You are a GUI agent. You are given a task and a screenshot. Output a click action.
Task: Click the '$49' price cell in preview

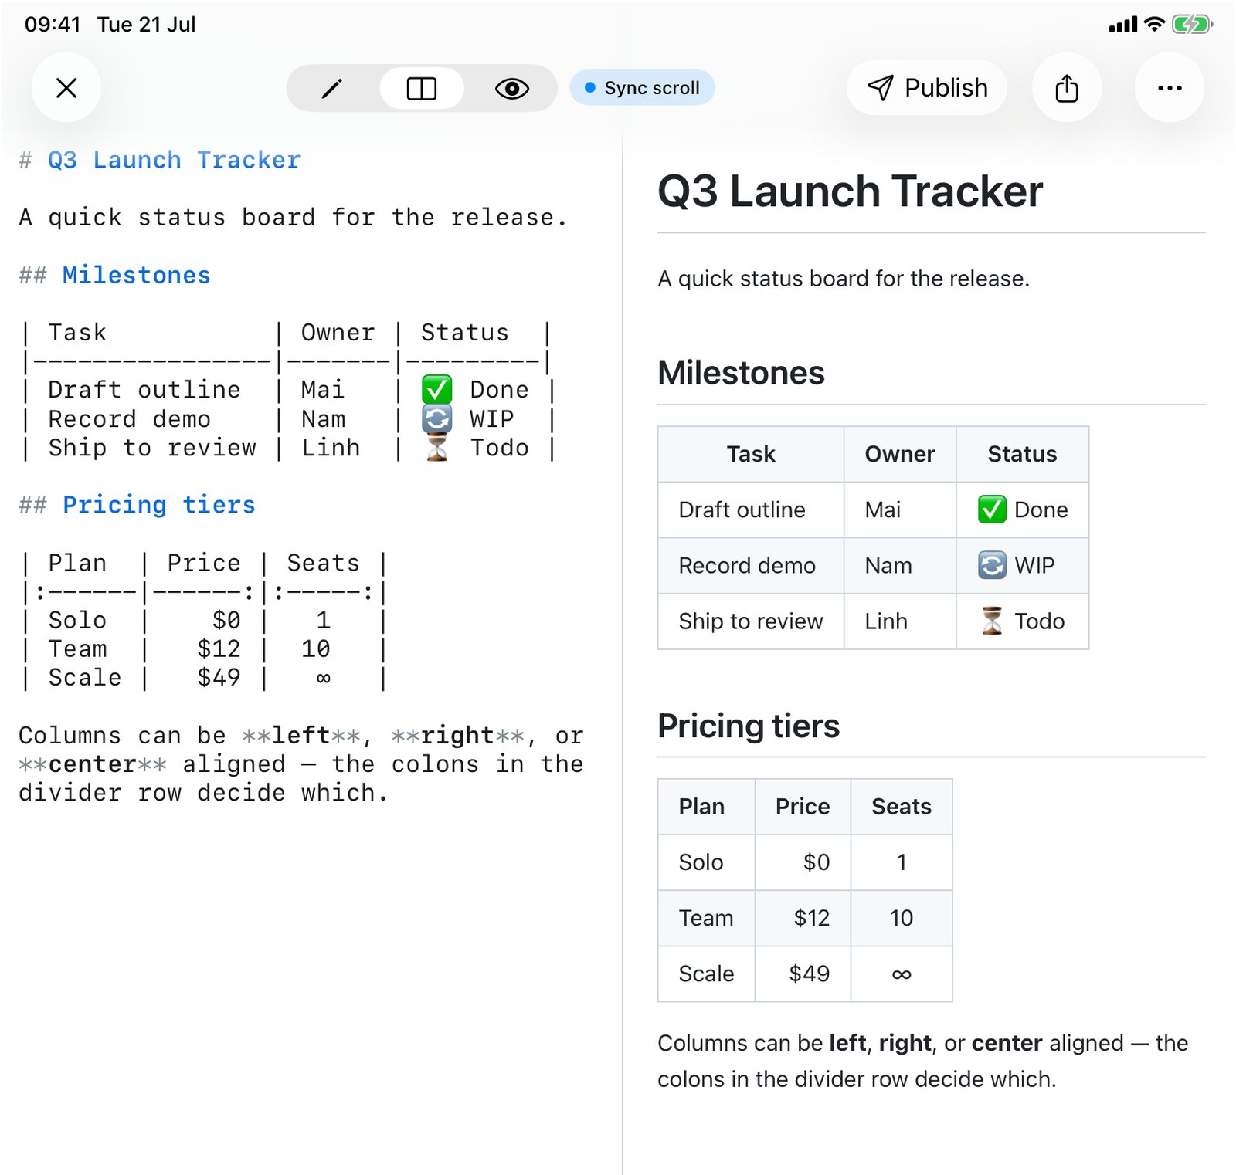pos(803,974)
